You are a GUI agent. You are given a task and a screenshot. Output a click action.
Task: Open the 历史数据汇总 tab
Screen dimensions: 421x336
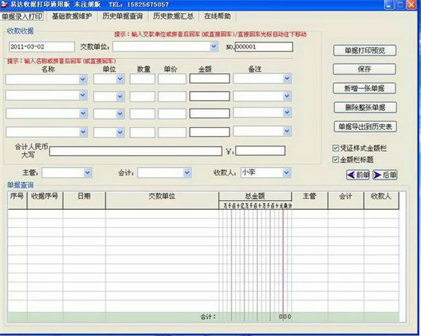173,16
